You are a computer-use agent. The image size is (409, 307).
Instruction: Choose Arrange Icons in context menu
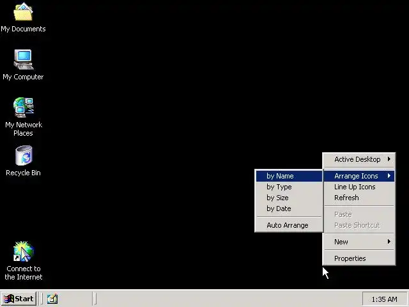coord(359,176)
